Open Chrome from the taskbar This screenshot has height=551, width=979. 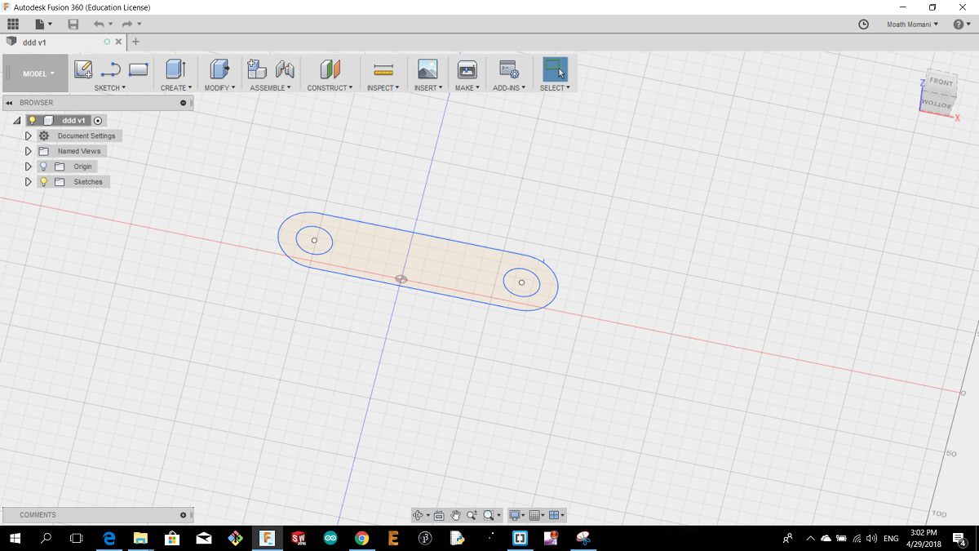[x=362, y=538]
